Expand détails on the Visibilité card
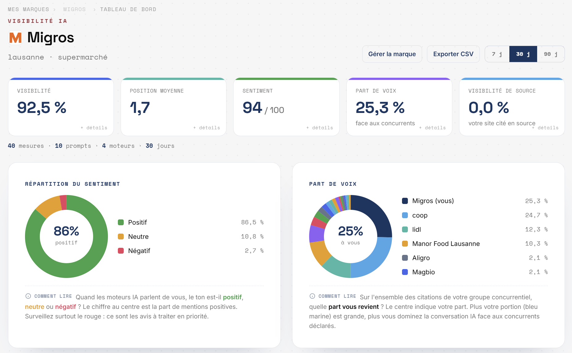The height and width of the screenshot is (353, 572). click(x=94, y=128)
